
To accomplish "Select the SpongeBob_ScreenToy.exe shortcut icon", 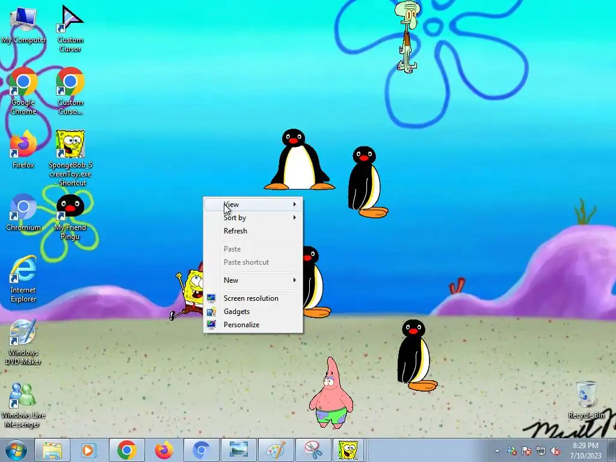I will (70, 158).
